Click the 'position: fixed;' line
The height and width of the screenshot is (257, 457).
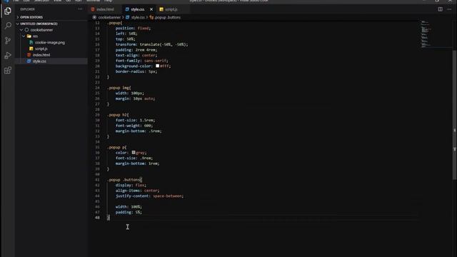tap(133, 29)
